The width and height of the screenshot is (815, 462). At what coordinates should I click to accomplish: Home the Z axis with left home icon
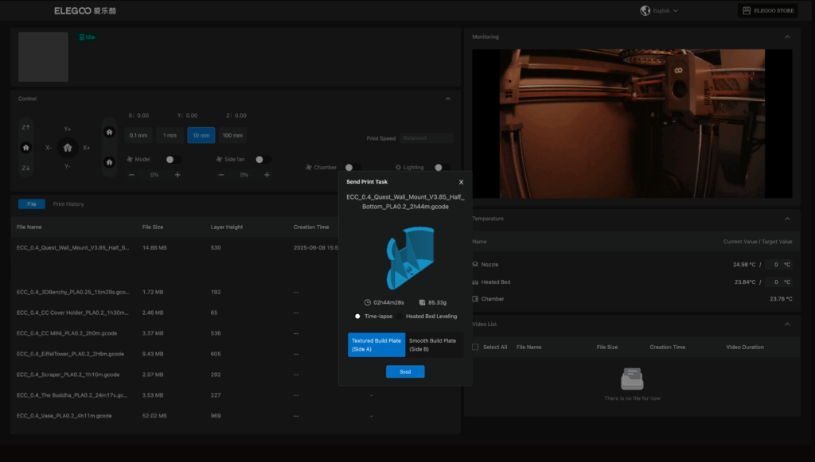pos(26,147)
